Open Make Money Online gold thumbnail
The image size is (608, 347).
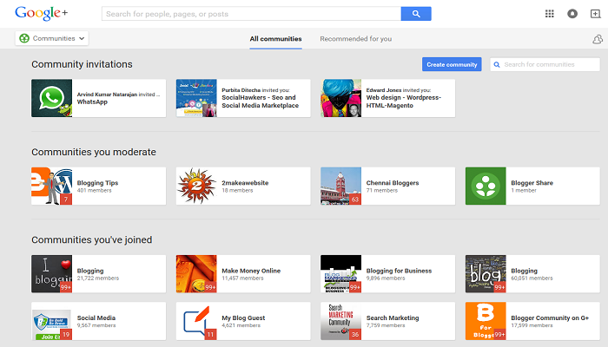(196, 274)
